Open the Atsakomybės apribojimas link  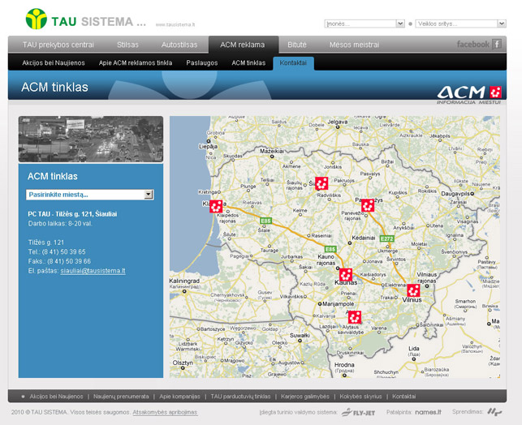tap(165, 412)
